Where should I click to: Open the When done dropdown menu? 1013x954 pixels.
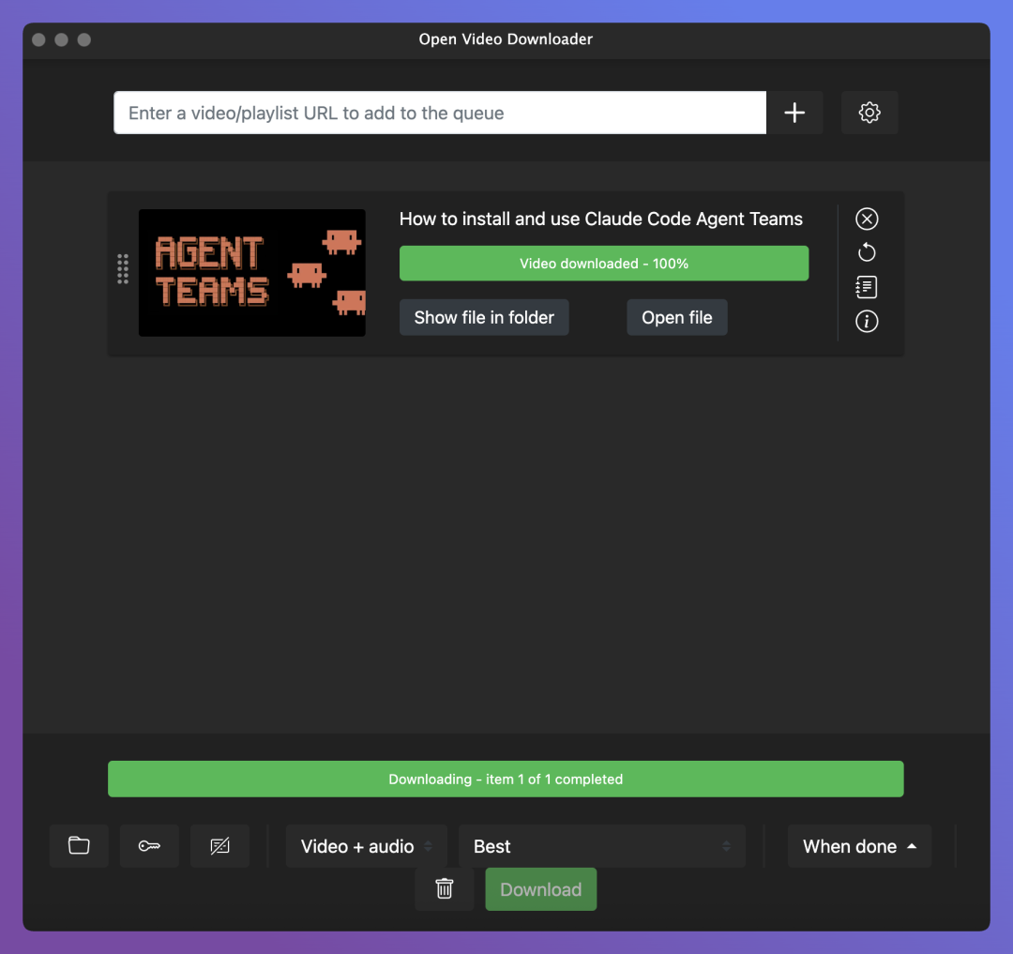click(x=859, y=846)
